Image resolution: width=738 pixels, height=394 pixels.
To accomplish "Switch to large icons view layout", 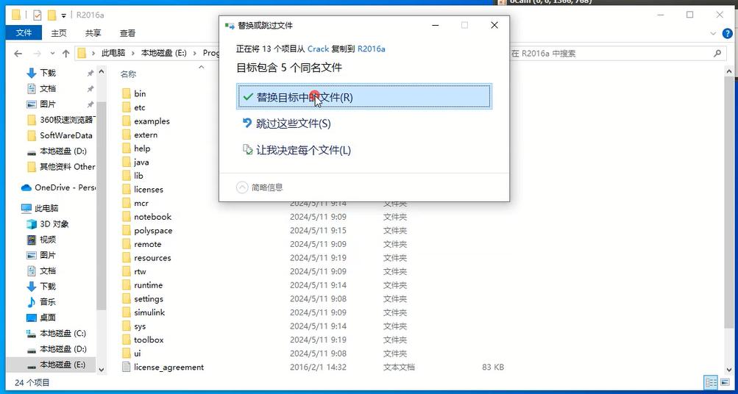I will click(724, 382).
